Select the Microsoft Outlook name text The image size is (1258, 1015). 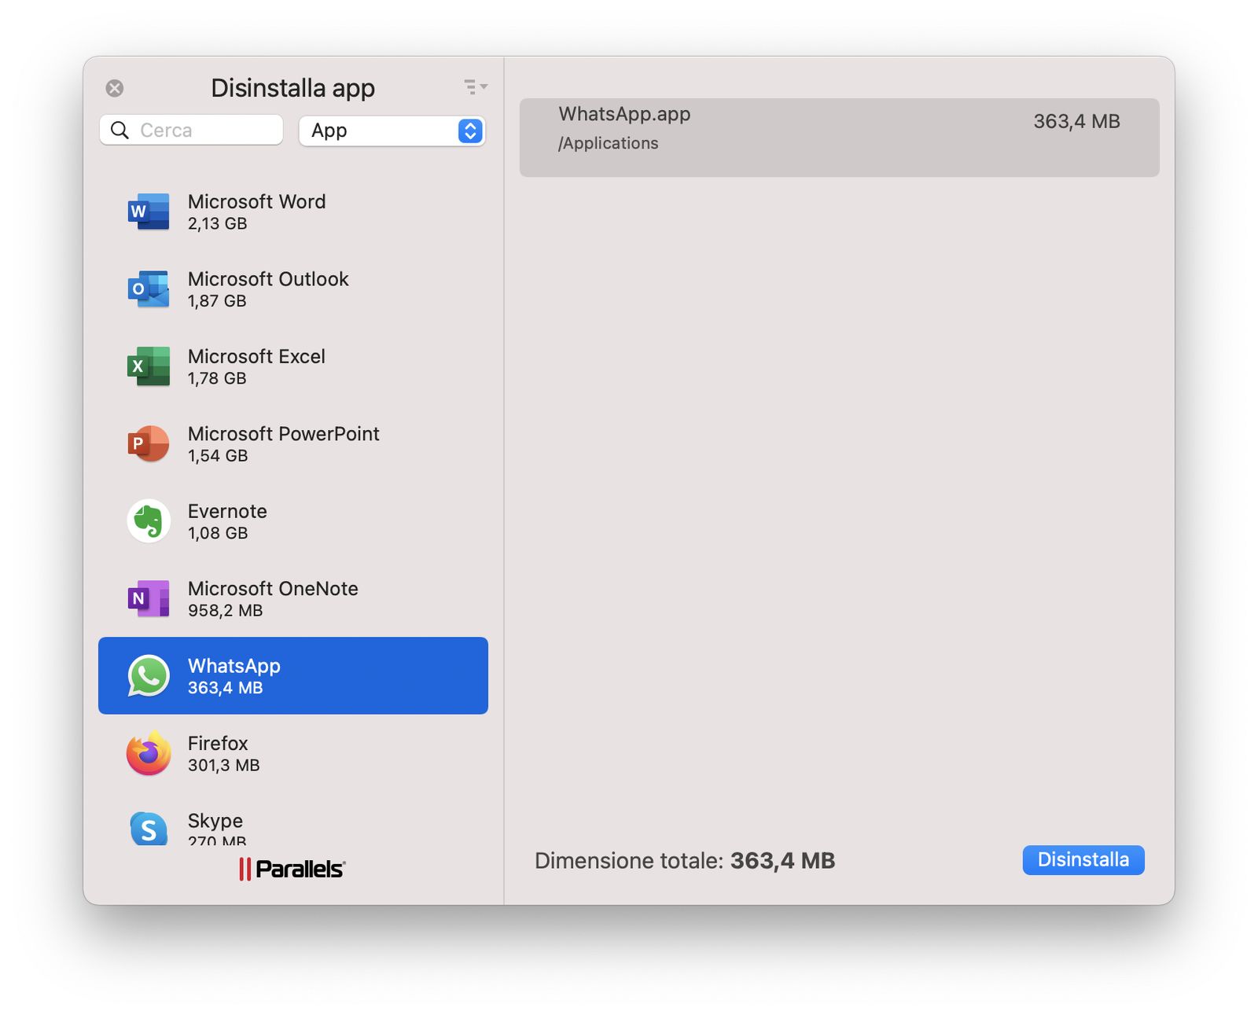(x=268, y=279)
